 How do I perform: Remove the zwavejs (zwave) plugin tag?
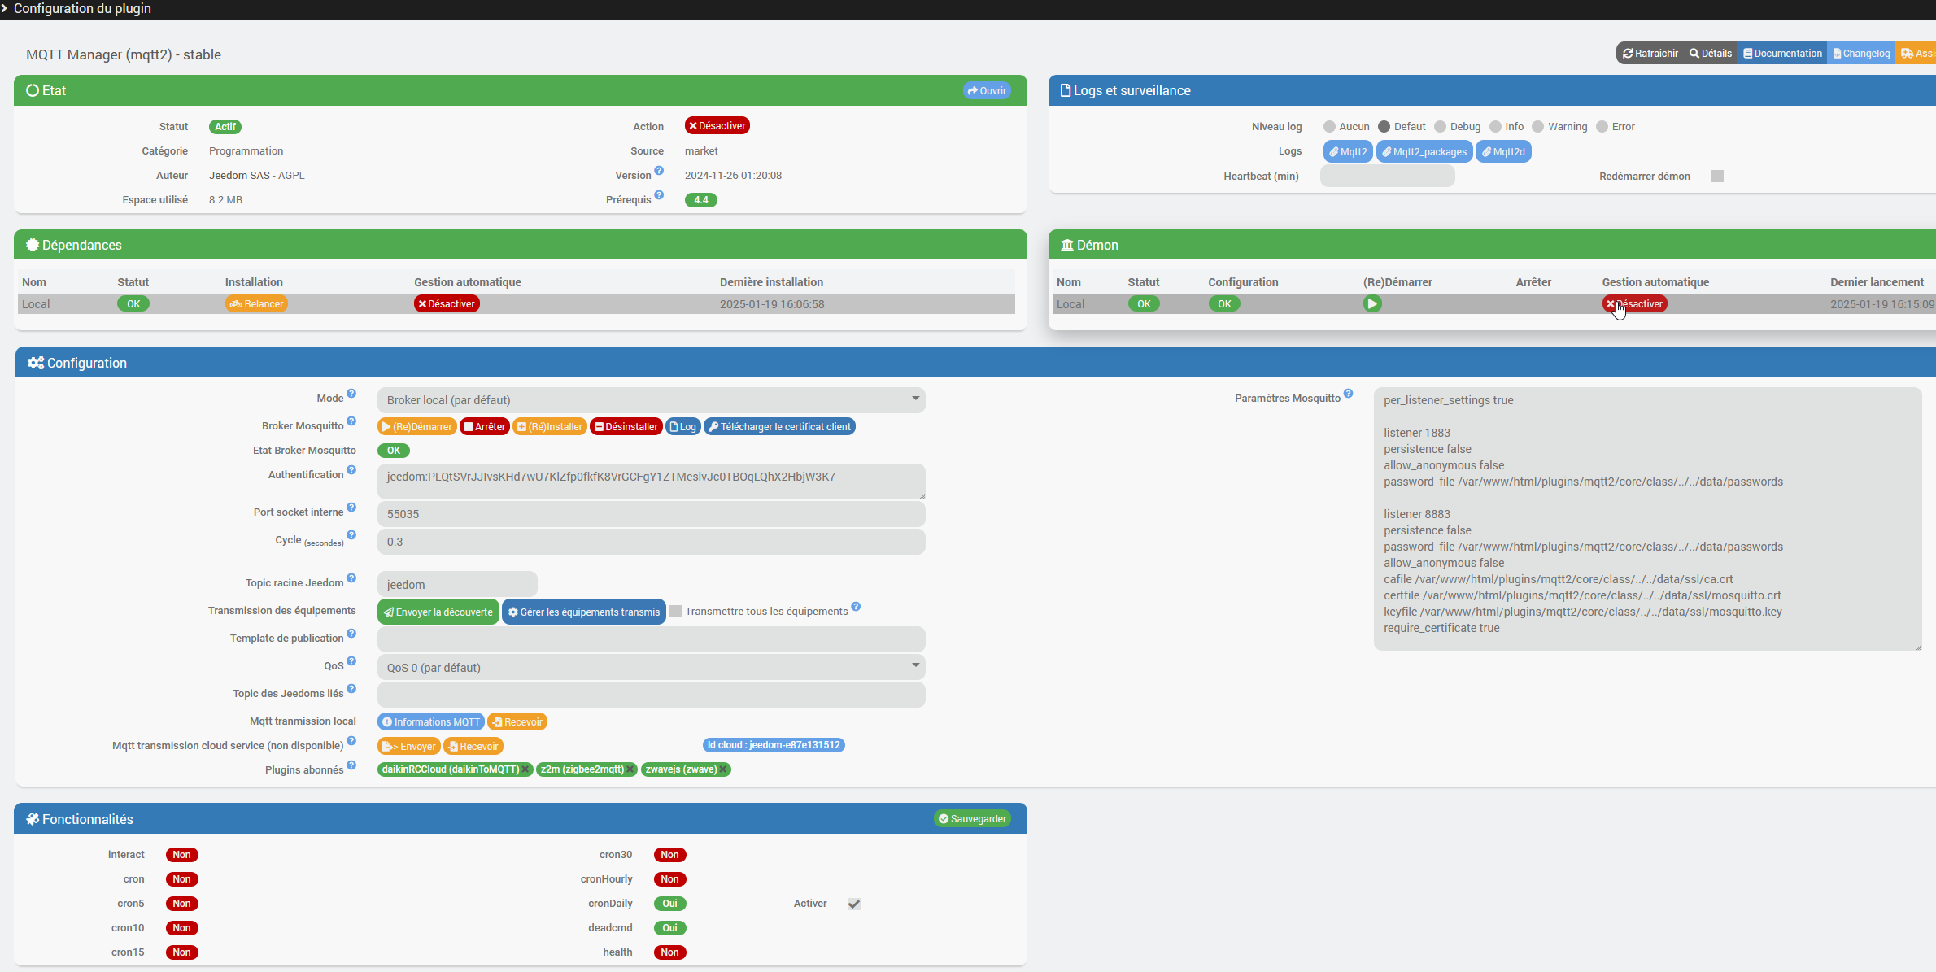pos(722,769)
